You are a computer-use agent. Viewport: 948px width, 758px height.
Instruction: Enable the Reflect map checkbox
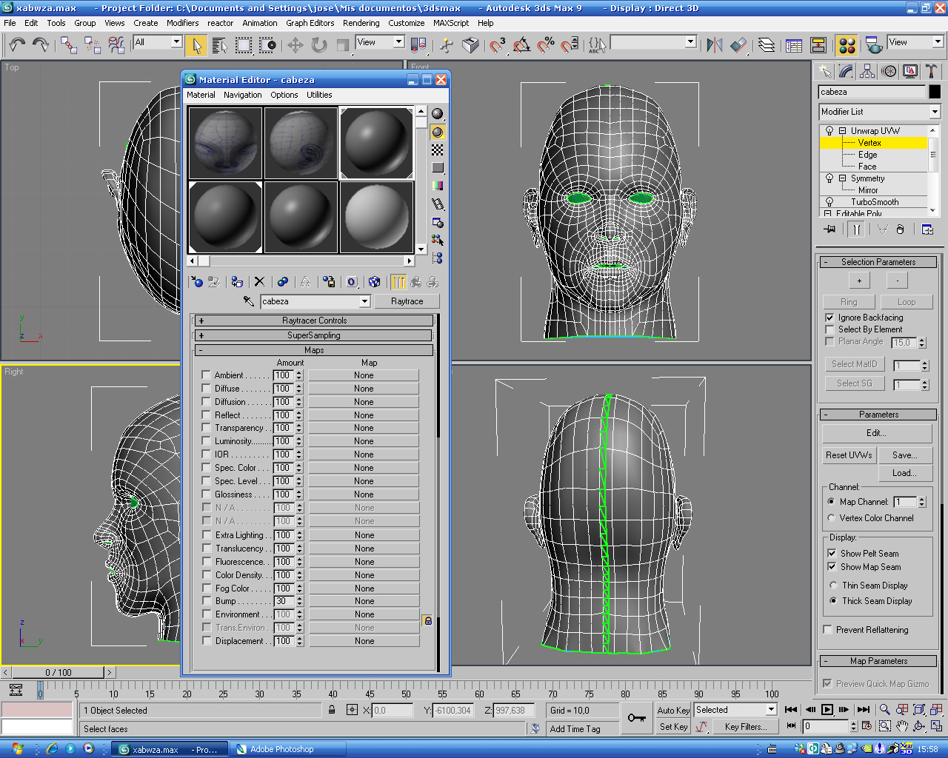pos(207,415)
